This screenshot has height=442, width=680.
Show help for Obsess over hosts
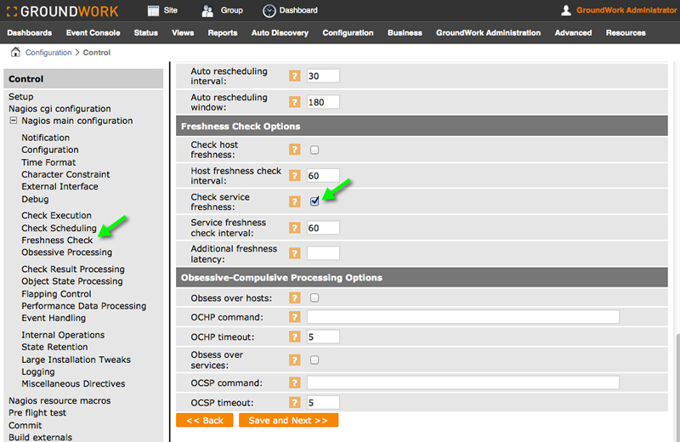click(294, 298)
